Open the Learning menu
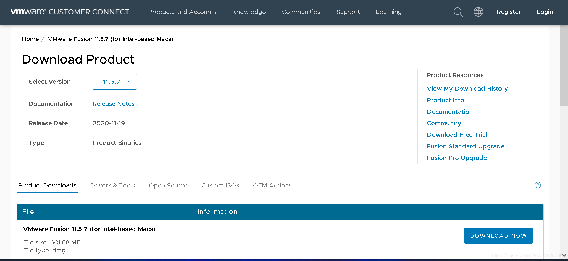The image size is (568, 261). point(389,12)
